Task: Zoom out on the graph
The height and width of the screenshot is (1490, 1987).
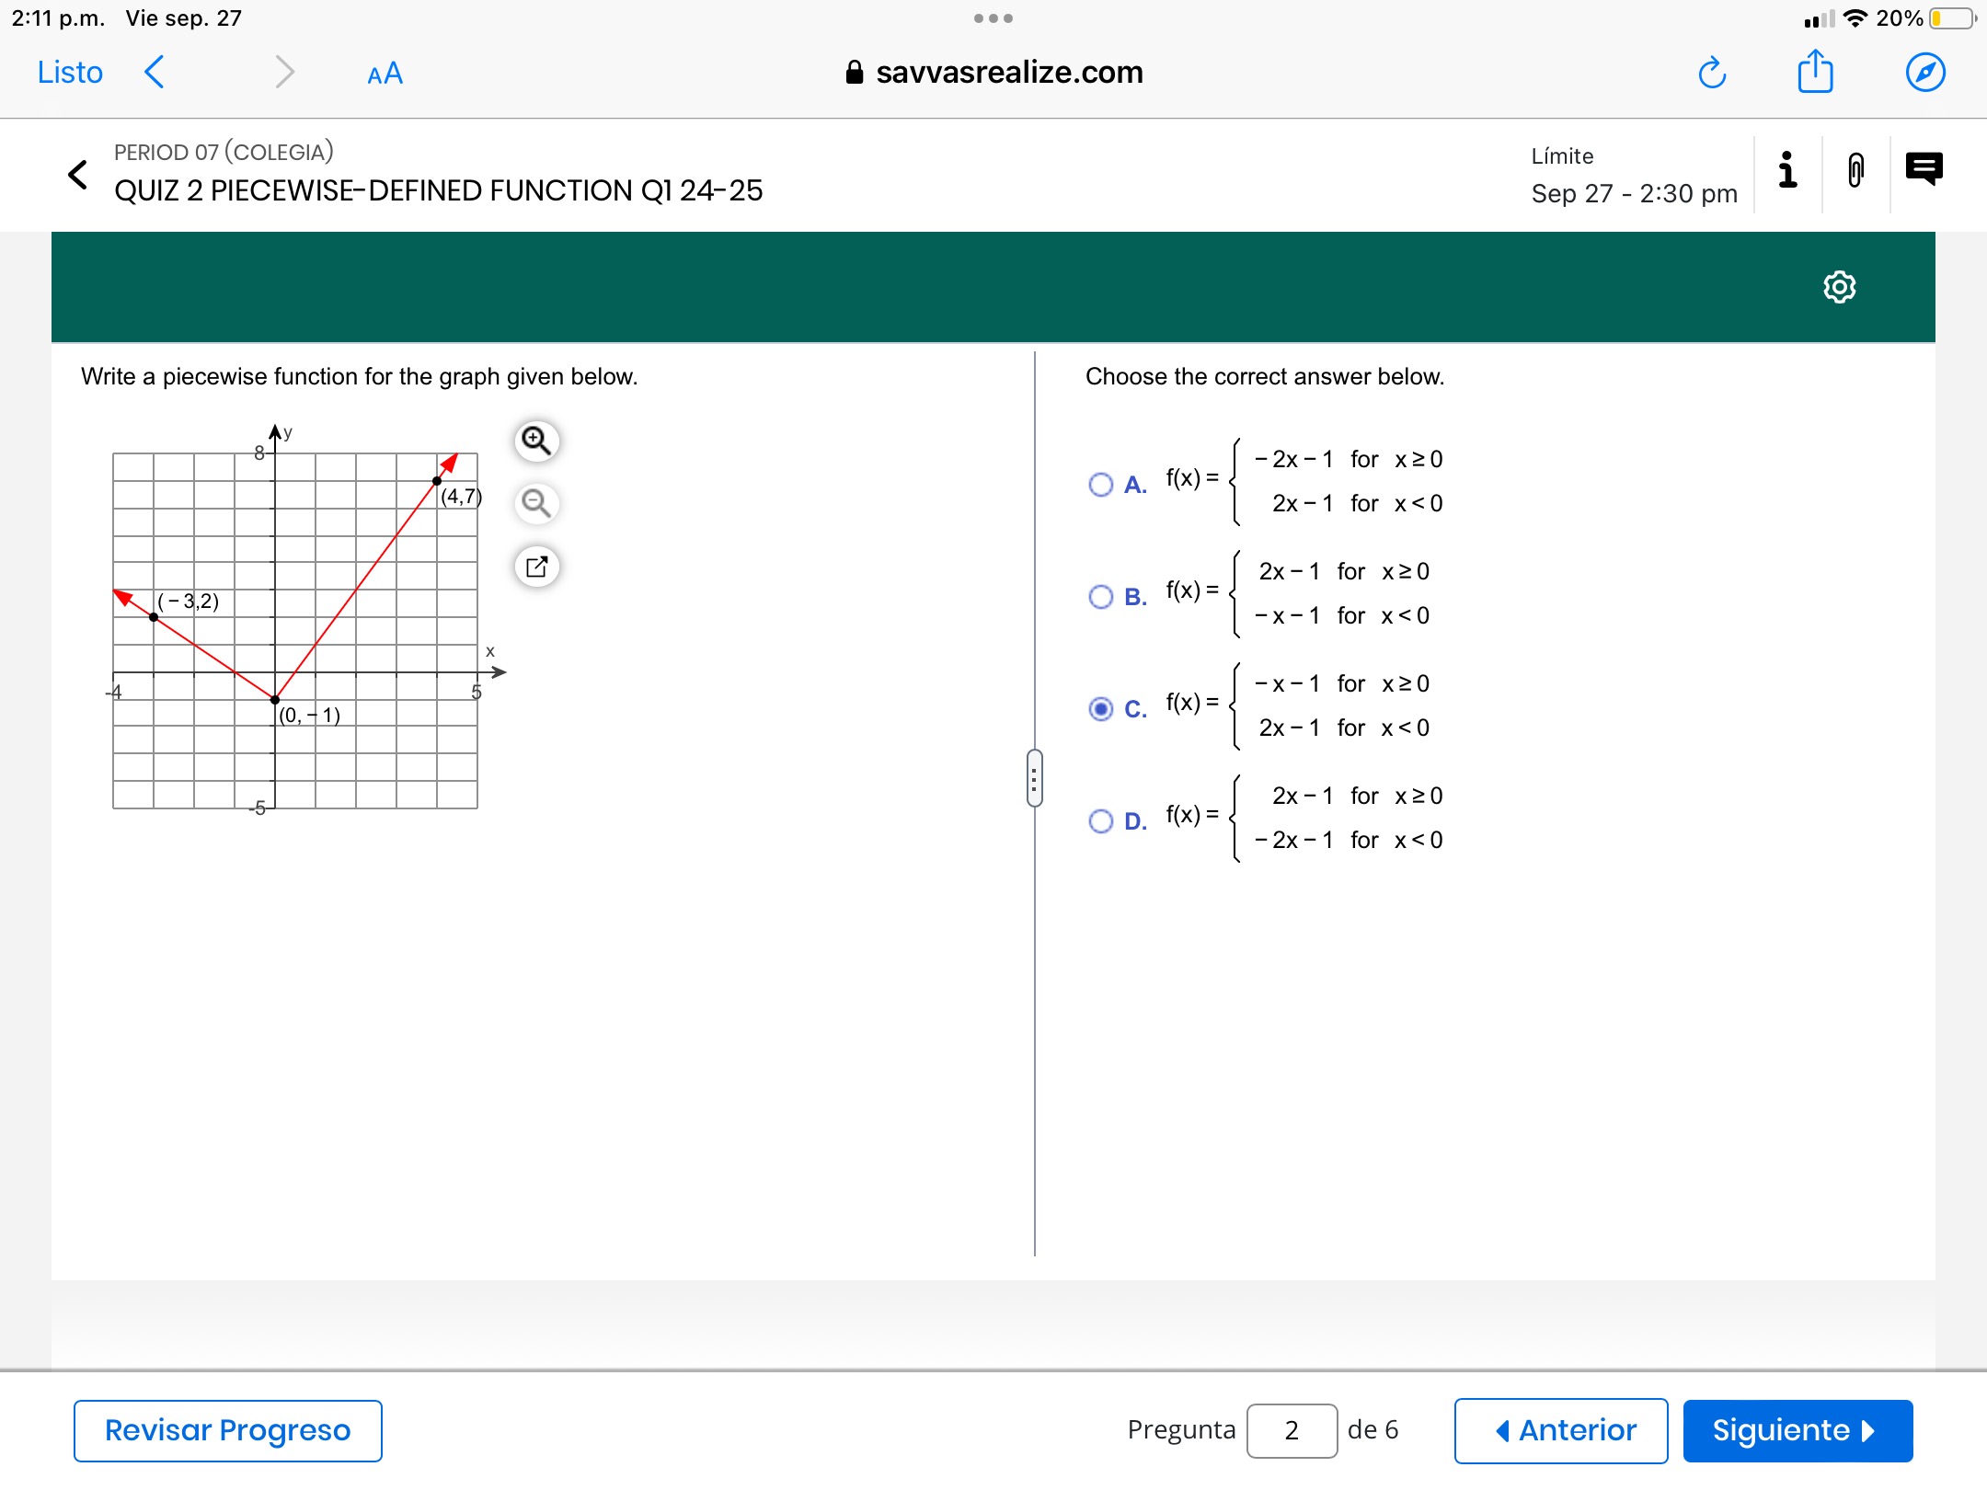Action: tap(536, 503)
